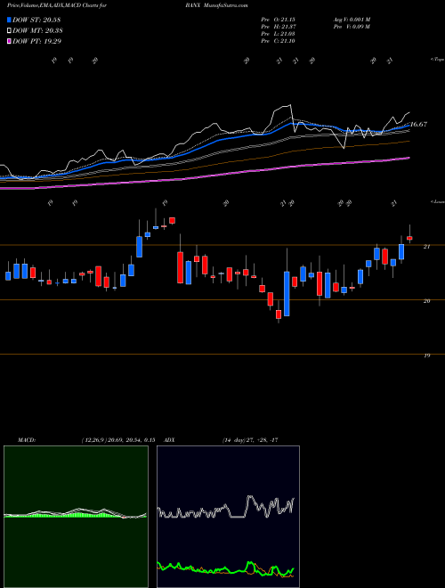The image size is (445, 588).
Task: Click the 'Pre V: 0.09 M' volume value
Action: click(x=351, y=27)
